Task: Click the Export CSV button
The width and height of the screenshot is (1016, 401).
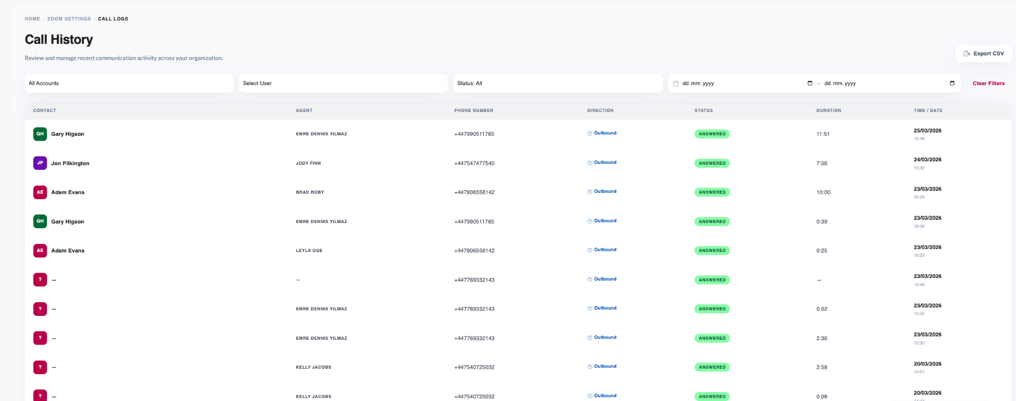Action: click(984, 53)
